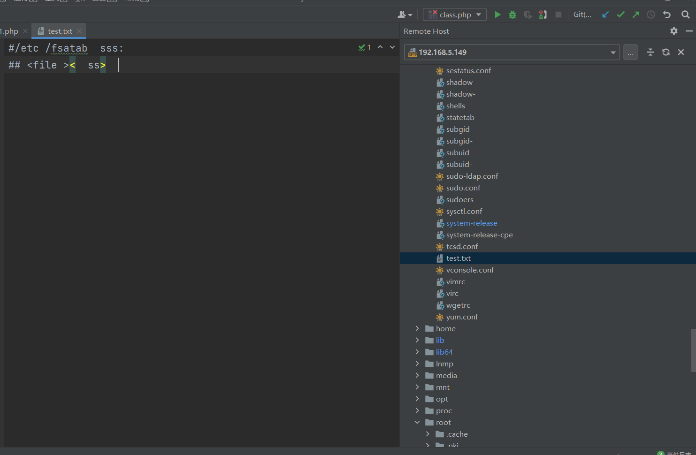Disconnect from remote host X icon
This screenshot has width=696, height=455.
(x=681, y=52)
